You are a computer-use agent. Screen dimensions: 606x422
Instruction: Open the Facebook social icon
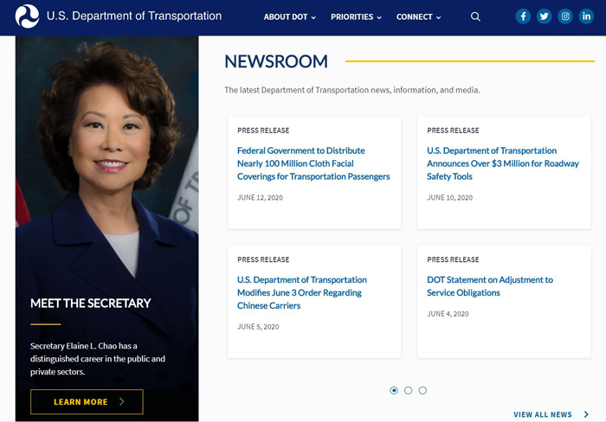pos(523,16)
